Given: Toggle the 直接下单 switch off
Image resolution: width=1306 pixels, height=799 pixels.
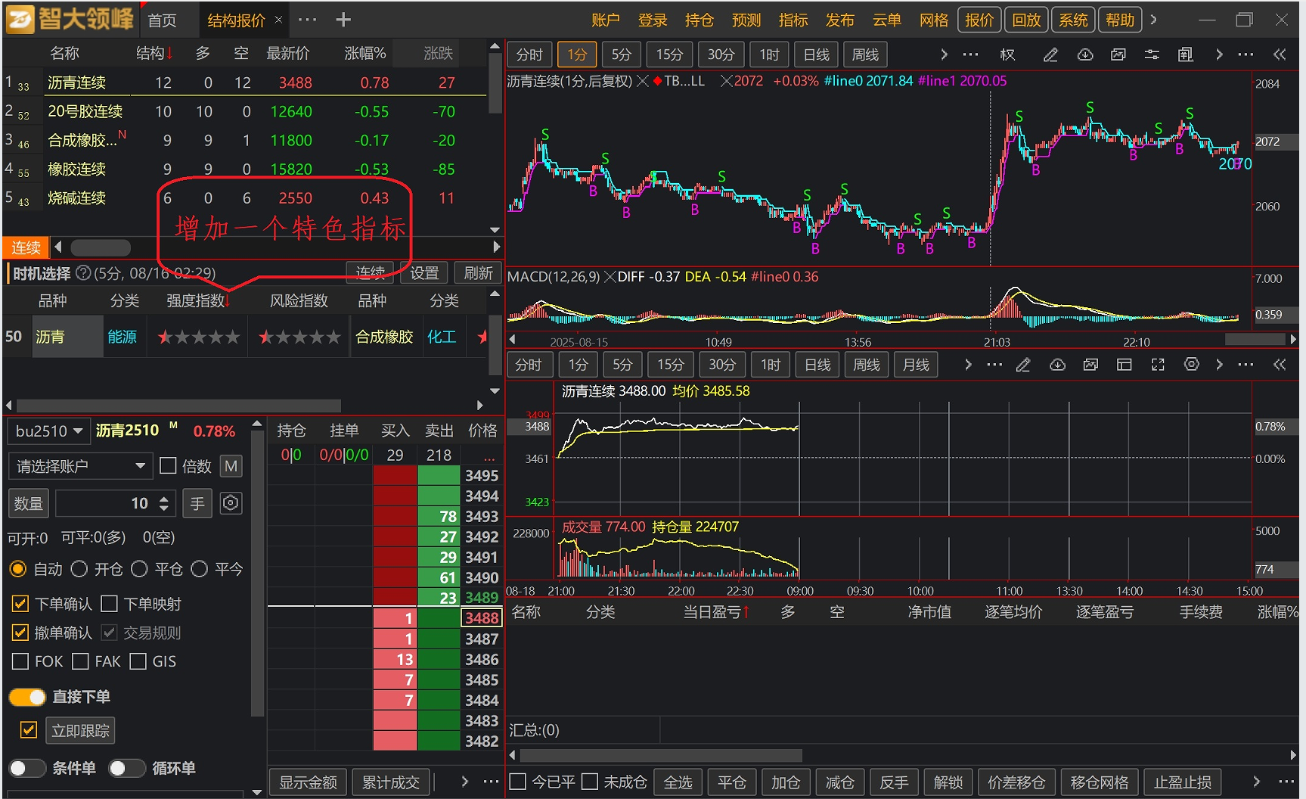Looking at the screenshot, I should point(28,697).
